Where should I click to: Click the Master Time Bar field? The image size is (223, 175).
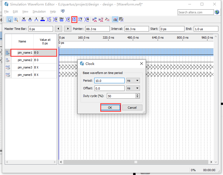pos(41,29)
